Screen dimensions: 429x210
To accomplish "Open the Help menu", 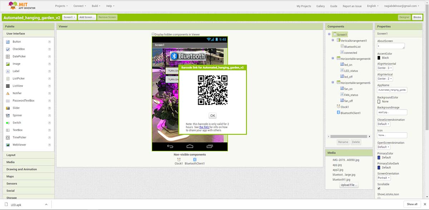I will pos(110,6).
